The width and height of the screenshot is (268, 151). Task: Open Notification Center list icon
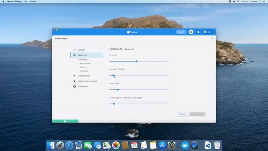(264, 1)
